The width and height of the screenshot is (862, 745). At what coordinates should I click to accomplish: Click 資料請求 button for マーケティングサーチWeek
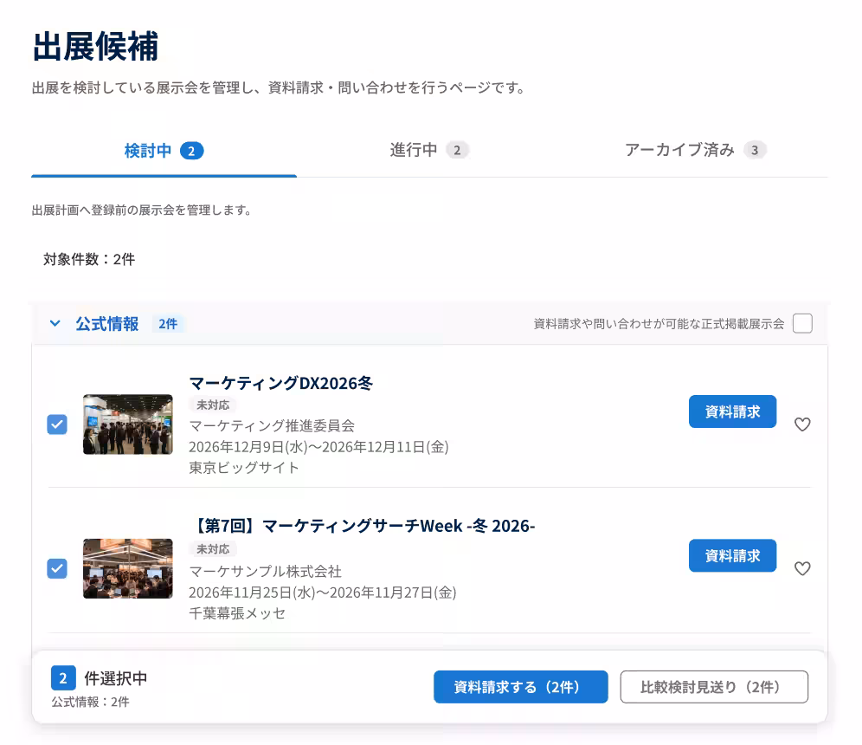pyautogui.click(x=732, y=556)
